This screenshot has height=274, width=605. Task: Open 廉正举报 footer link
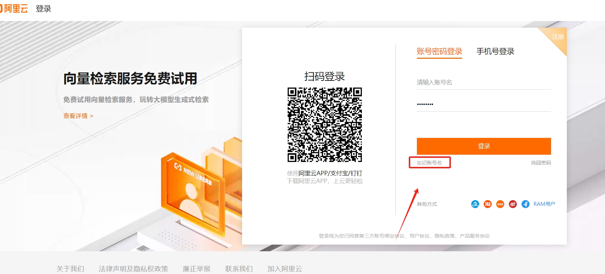197,269
